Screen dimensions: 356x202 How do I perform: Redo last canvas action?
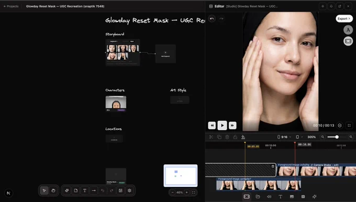[112, 191]
